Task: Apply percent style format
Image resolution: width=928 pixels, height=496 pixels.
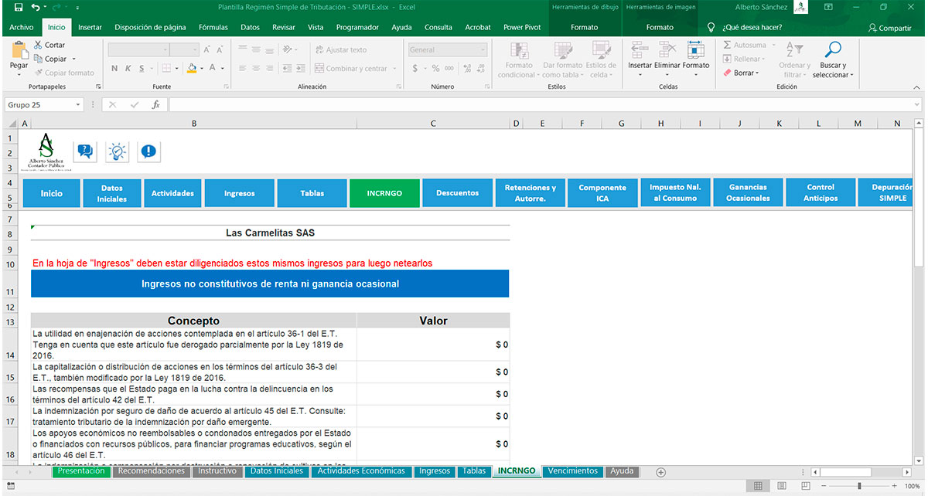Action: click(436, 68)
